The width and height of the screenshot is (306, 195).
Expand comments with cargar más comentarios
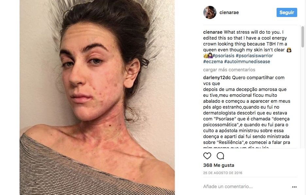(x=229, y=70)
